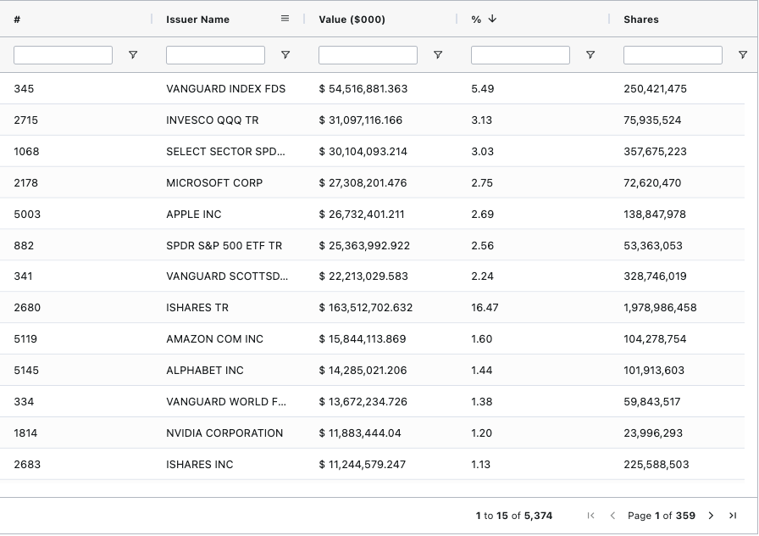This screenshot has height=536, width=759.
Task: Open filter options for Value ($000) column
Action: click(438, 55)
